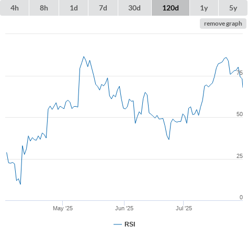Click the active 120d range tab

pos(171,8)
